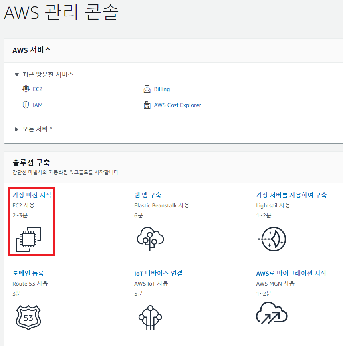Click the AWS Cost Explorer icon
Viewport: 343px width, 346px height.
[x=147, y=105]
